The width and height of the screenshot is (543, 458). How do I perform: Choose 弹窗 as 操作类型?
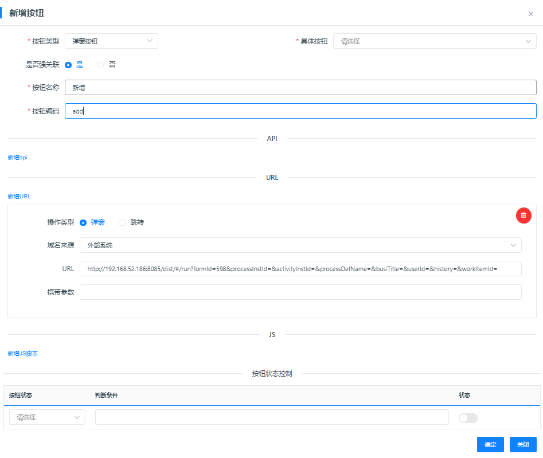83,222
